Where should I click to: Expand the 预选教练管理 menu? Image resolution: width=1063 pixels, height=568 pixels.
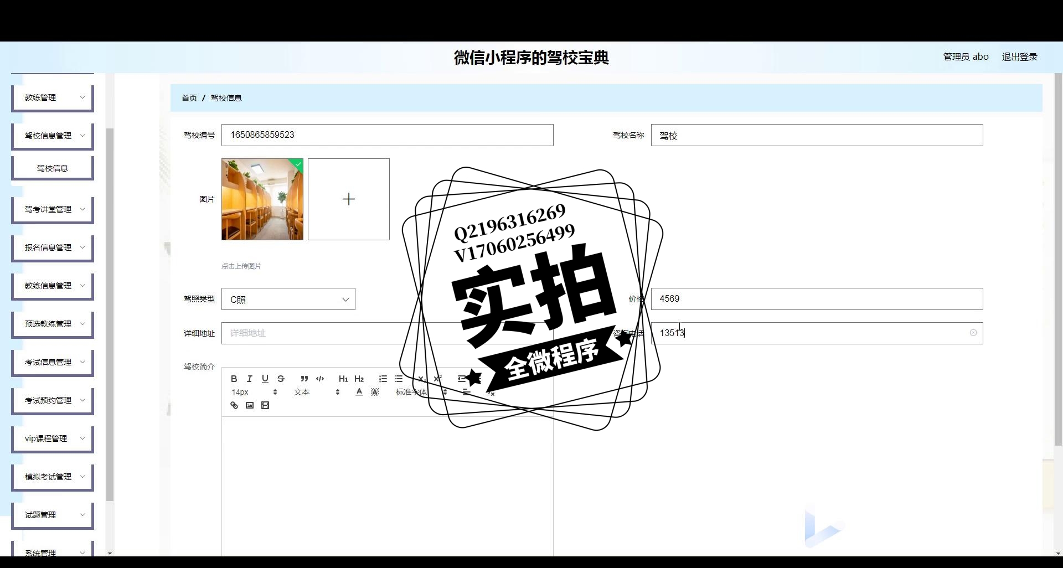click(53, 324)
